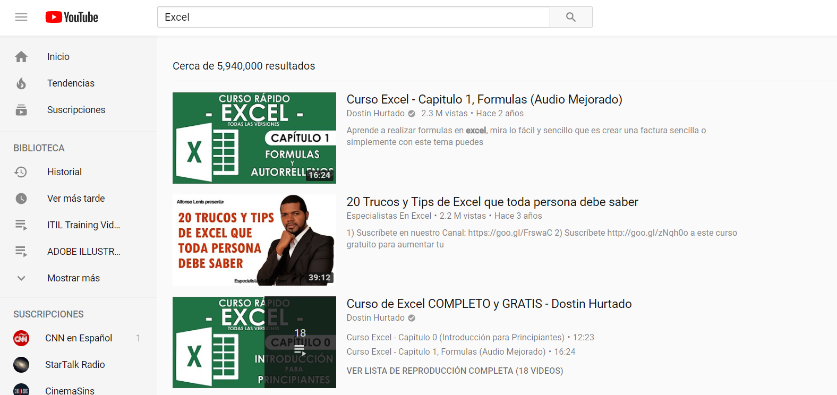Click the search magnifier button
The image size is (837, 395).
pos(571,17)
